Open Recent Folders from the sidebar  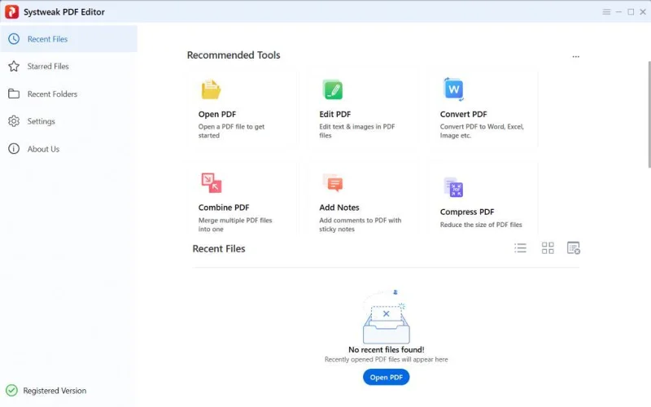52,94
